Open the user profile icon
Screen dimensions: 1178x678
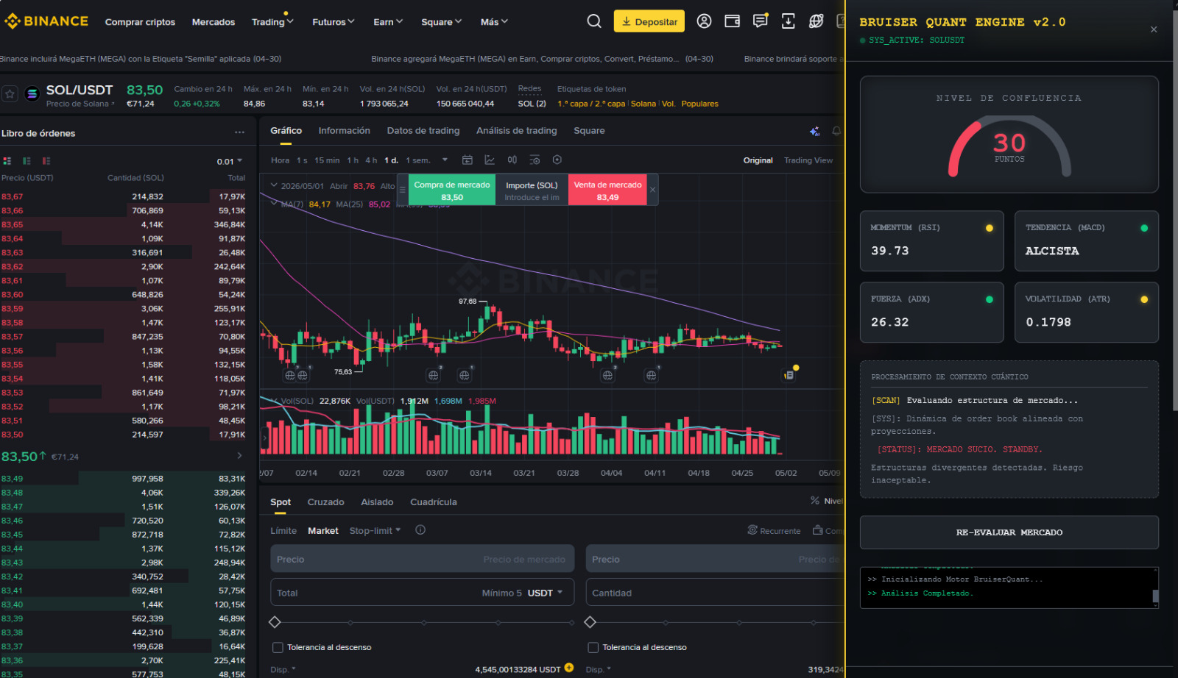pyautogui.click(x=704, y=21)
